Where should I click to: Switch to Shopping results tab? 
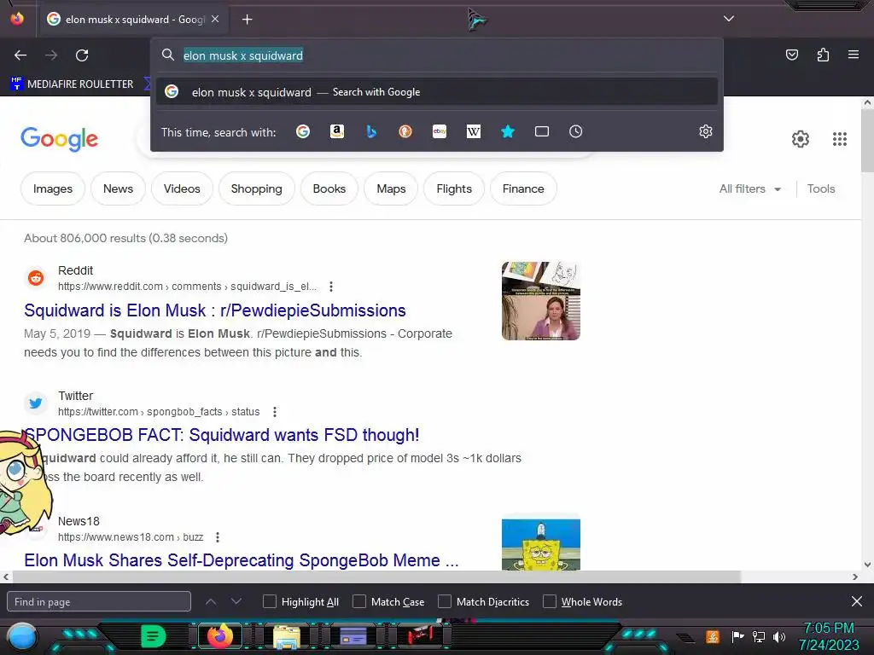pos(256,188)
